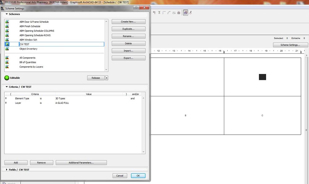Click Rename... button
309x184 pixels.
[128, 36]
